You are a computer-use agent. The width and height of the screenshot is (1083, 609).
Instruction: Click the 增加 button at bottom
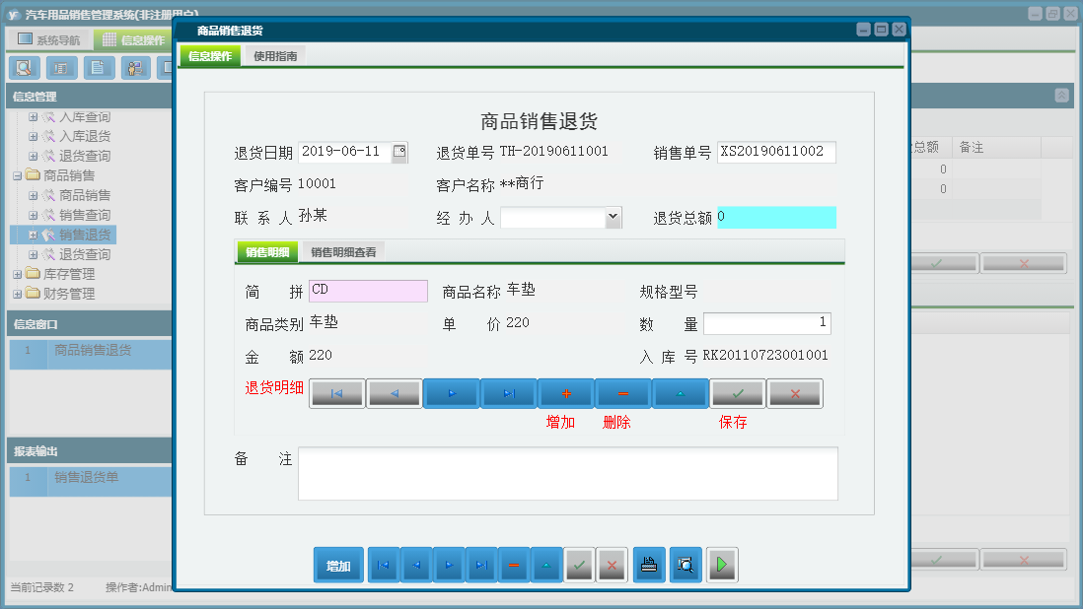[x=338, y=565]
